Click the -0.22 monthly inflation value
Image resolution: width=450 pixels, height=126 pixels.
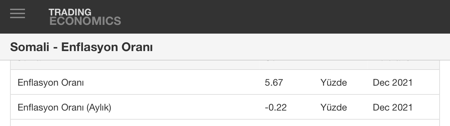click(x=276, y=108)
